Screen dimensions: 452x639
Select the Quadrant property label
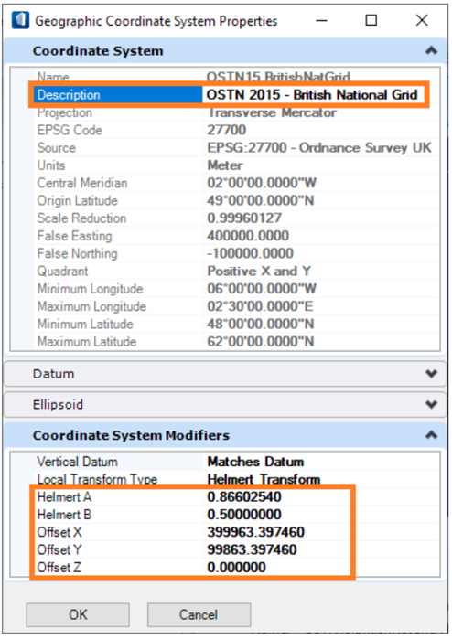(x=62, y=271)
